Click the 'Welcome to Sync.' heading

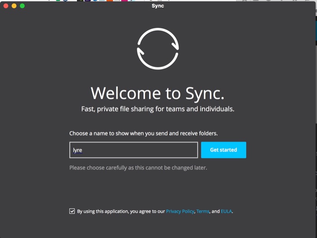coord(158,93)
